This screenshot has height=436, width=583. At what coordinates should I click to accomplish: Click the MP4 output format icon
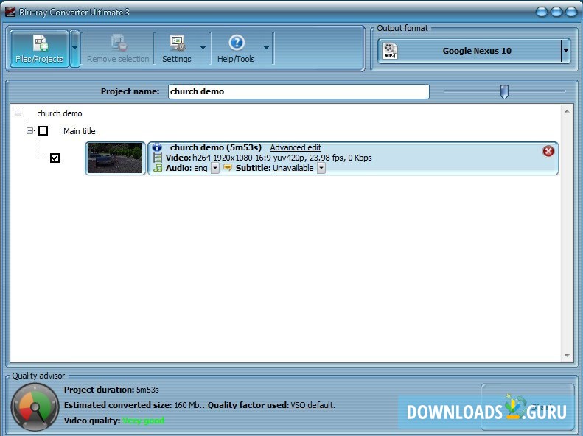click(391, 51)
